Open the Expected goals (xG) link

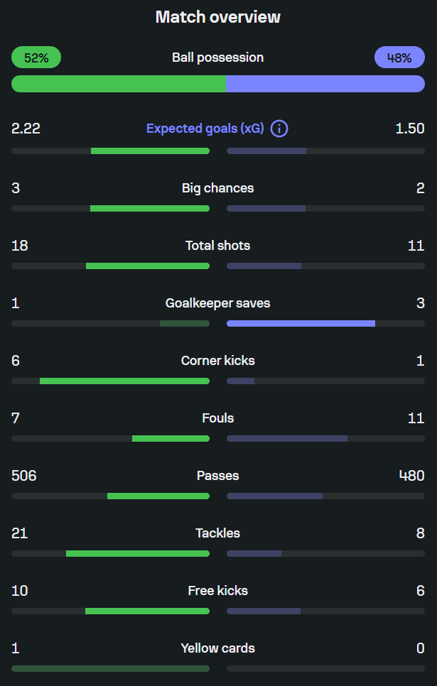[205, 129]
